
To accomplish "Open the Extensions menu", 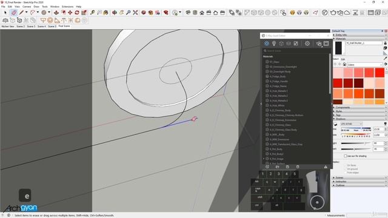I will click(x=67, y=7).
